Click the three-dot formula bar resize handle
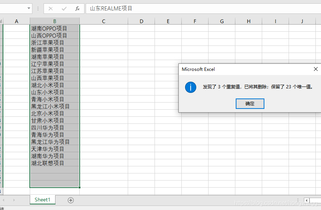The image size is (321, 210). coord(38,9)
